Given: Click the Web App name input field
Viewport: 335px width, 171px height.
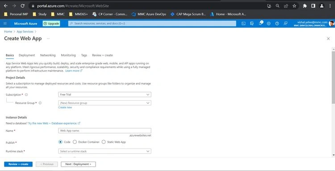Looking at the screenshot, I should tap(105, 131).
